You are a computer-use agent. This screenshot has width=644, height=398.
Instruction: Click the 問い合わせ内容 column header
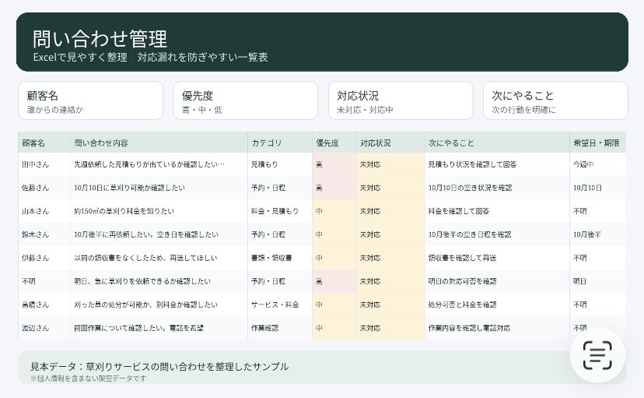pyautogui.click(x=159, y=143)
